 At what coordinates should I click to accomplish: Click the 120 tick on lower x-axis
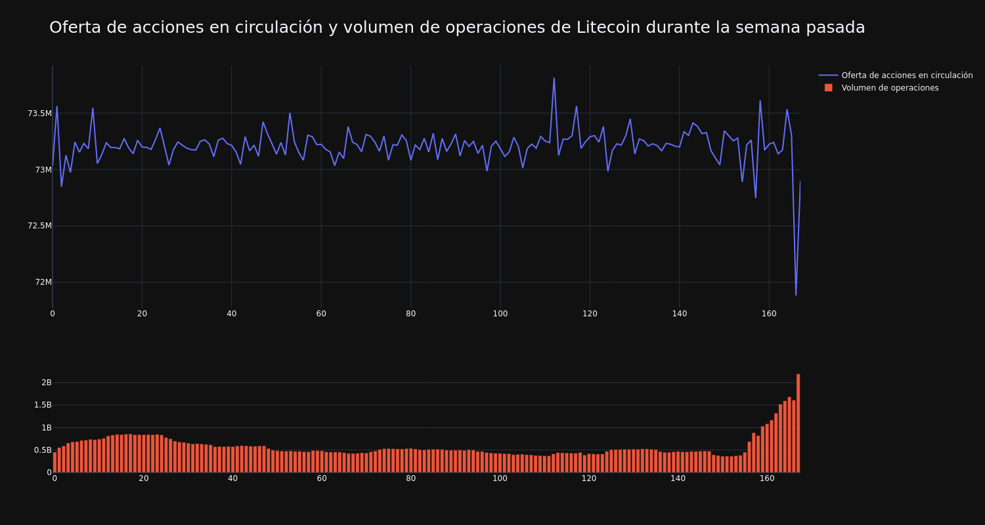pyautogui.click(x=589, y=478)
